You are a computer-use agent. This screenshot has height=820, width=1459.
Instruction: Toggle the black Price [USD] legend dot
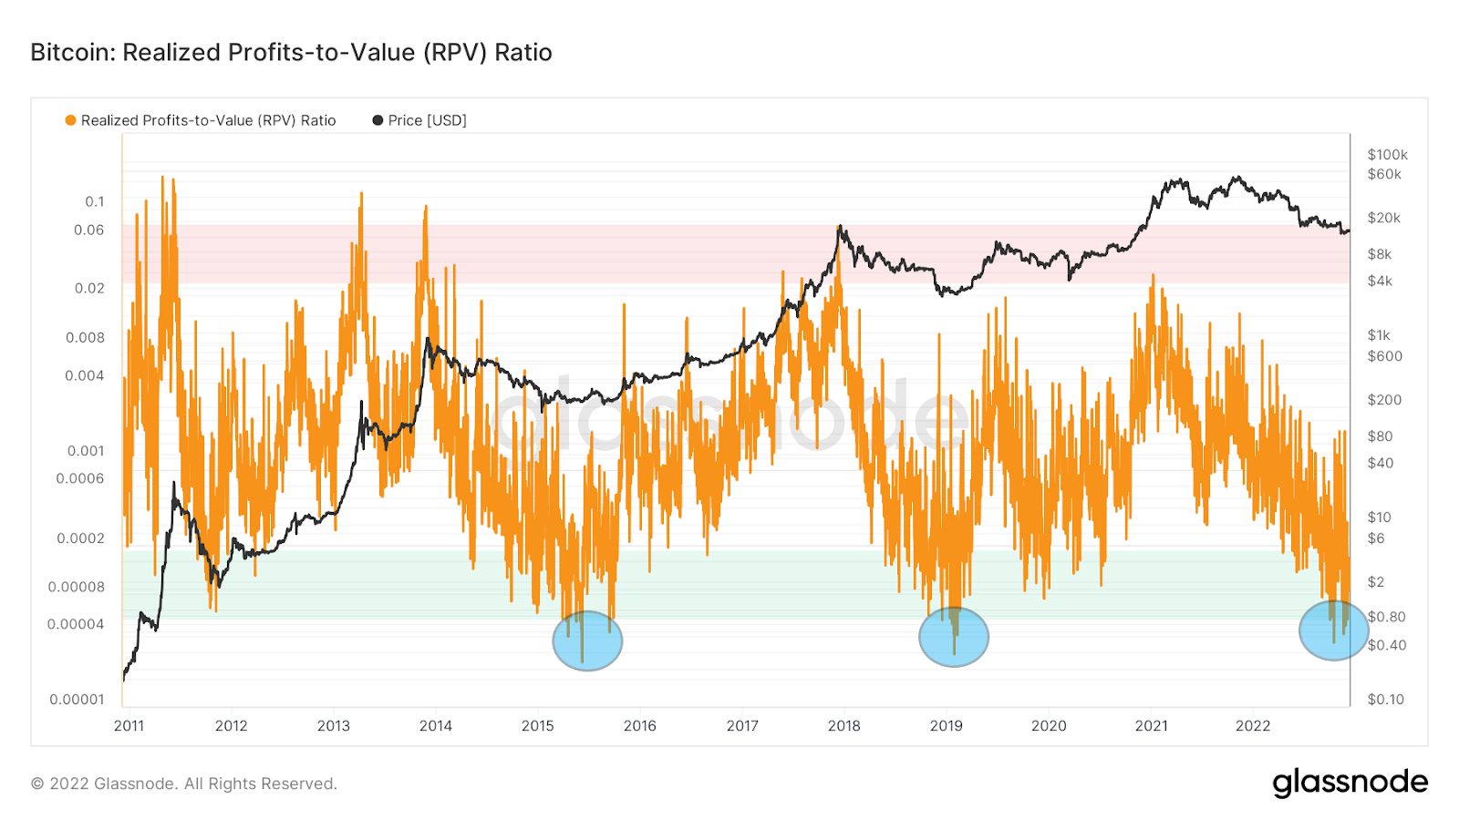(378, 120)
